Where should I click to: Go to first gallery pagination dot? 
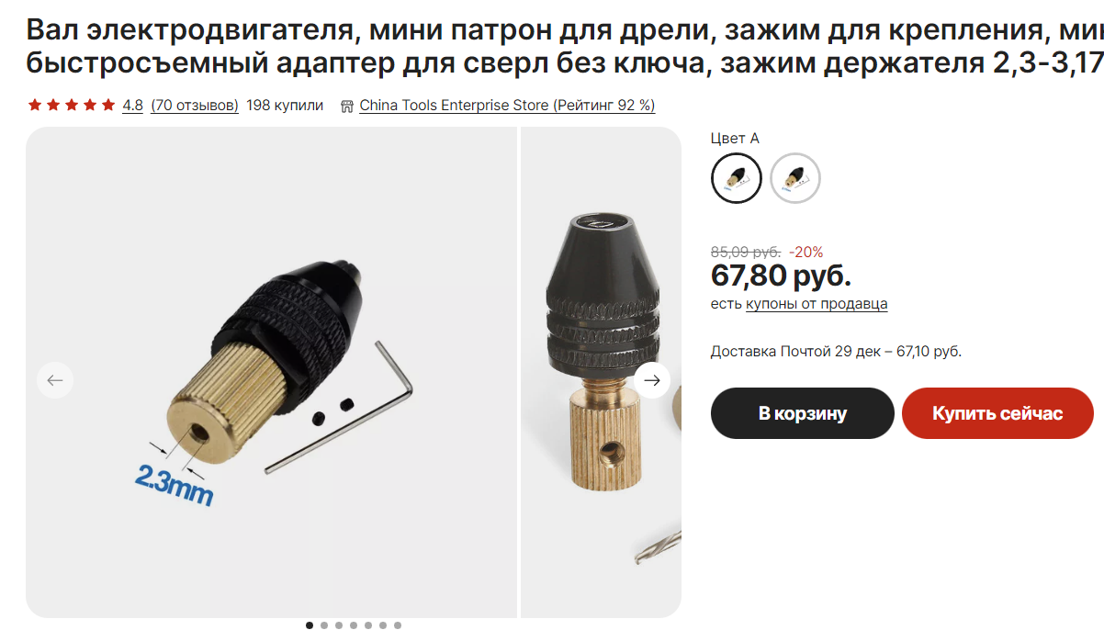(x=310, y=625)
